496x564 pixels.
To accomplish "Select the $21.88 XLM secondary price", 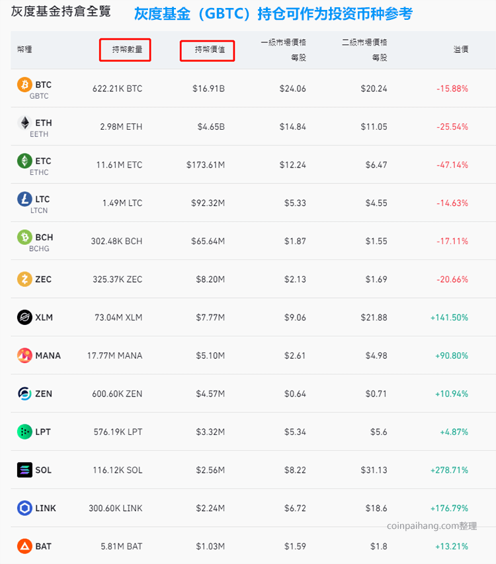I will click(374, 317).
